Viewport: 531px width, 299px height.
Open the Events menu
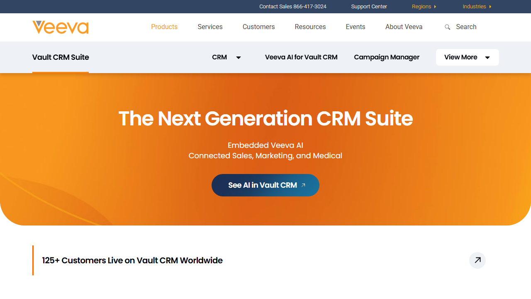click(x=356, y=27)
